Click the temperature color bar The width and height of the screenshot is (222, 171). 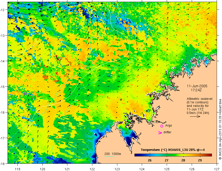[173, 155]
